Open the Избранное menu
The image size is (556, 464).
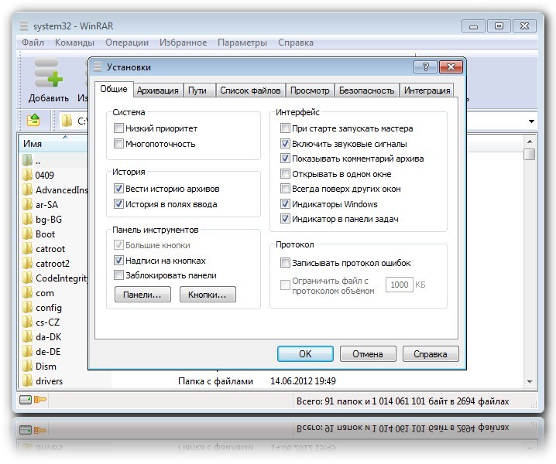(x=183, y=43)
